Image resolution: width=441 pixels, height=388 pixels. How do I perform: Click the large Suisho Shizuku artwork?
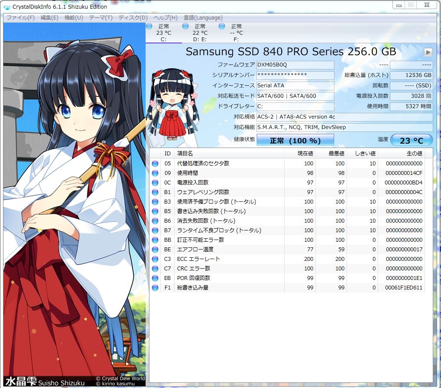75,204
